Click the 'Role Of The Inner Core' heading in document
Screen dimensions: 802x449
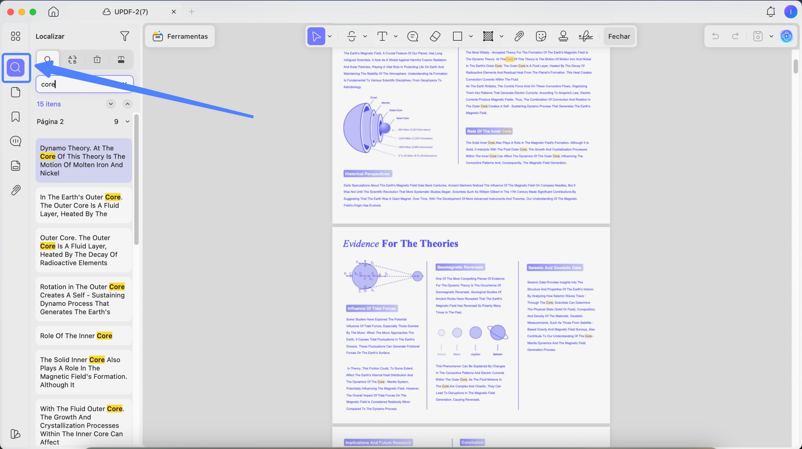coord(489,131)
